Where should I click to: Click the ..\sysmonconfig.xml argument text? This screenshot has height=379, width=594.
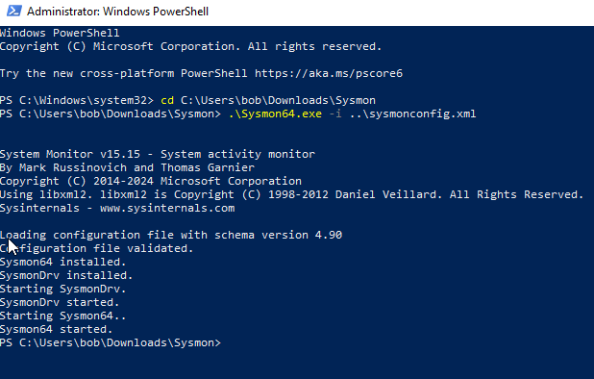coord(412,114)
